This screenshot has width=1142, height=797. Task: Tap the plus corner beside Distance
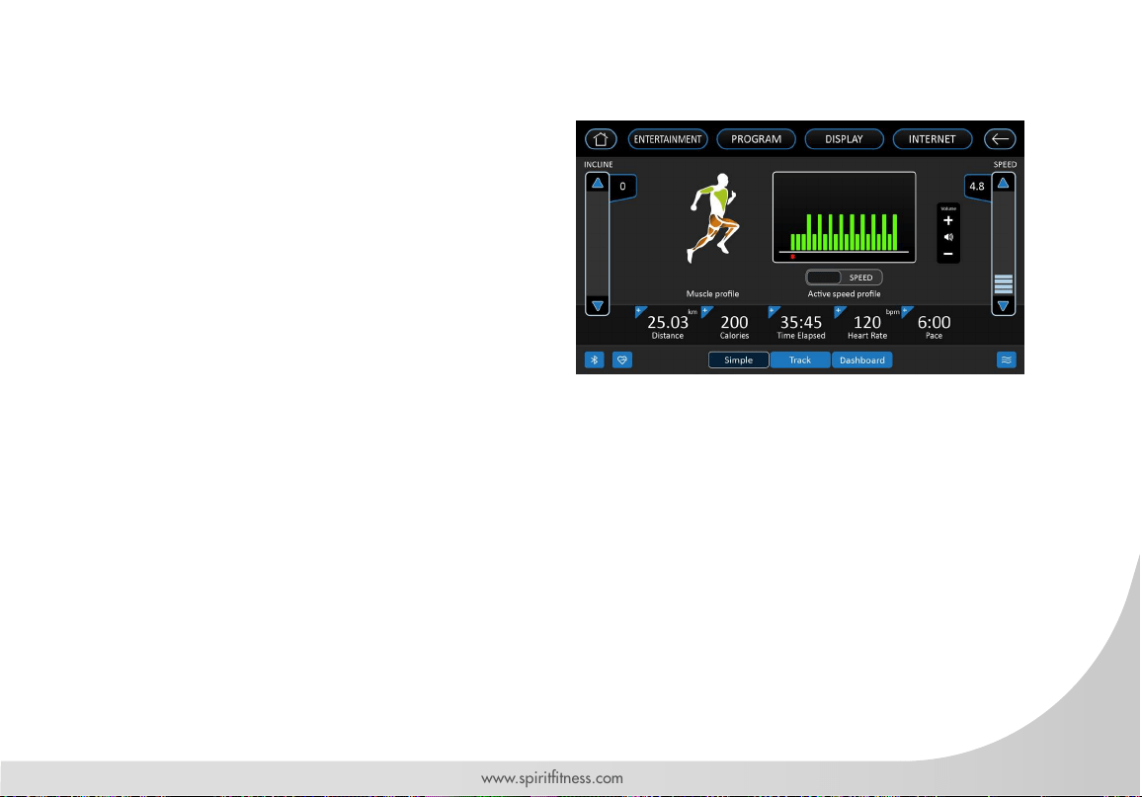[640, 311]
